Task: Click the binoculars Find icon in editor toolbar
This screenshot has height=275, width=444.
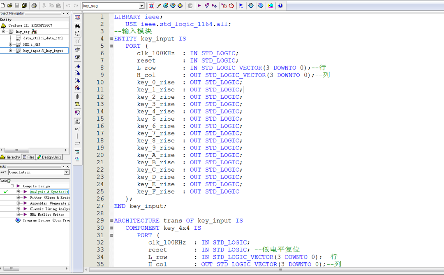Action: tap(77, 26)
